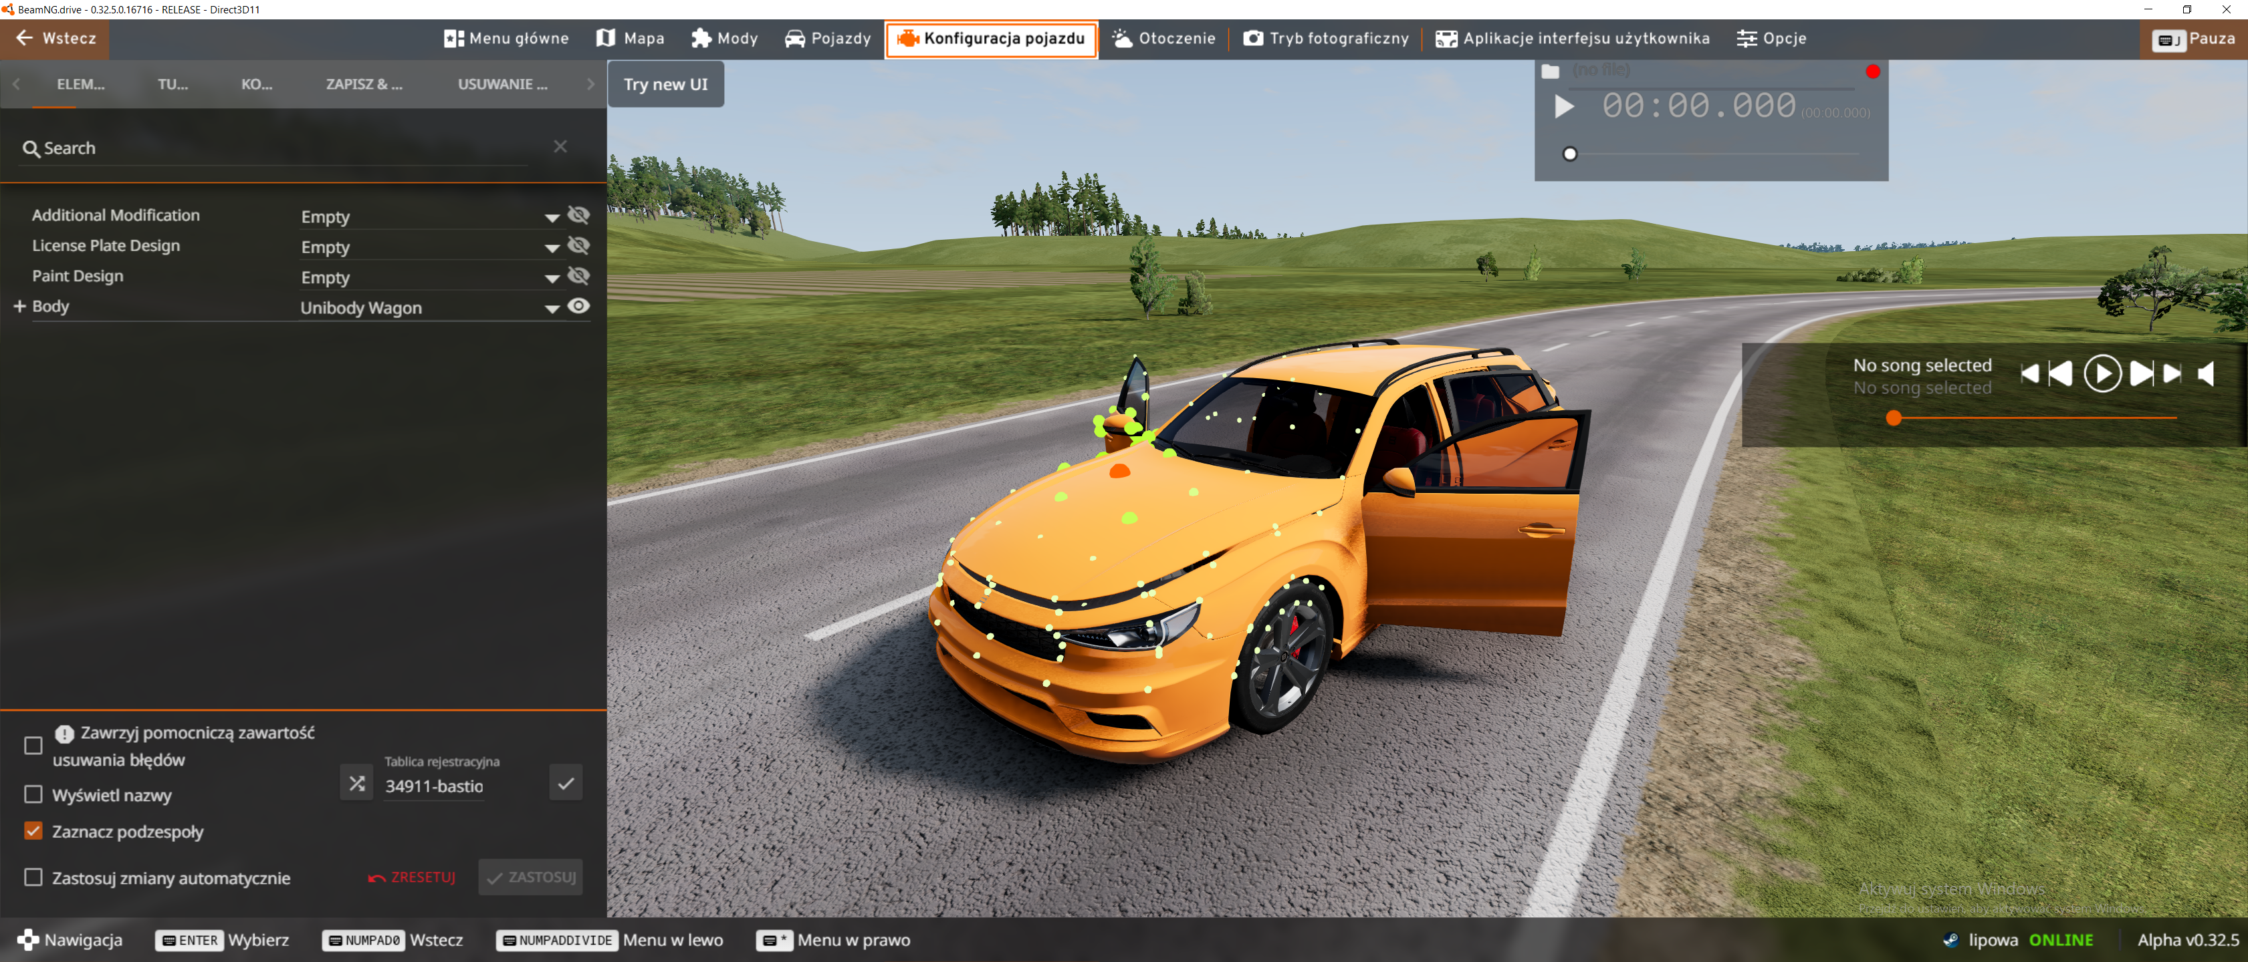Clear search with the X icon
The image size is (2248, 962).
tap(560, 146)
